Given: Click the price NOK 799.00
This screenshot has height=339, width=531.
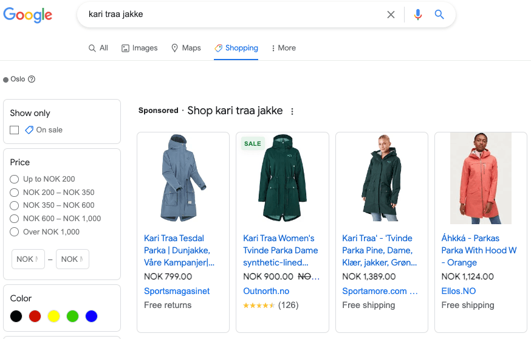Looking at the screenshot, I should point(168,276).
